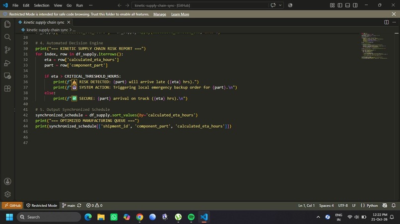Dismiss the Restricted Mode banner
Viewport: 400px width, 224px height.
coord(394,14)
